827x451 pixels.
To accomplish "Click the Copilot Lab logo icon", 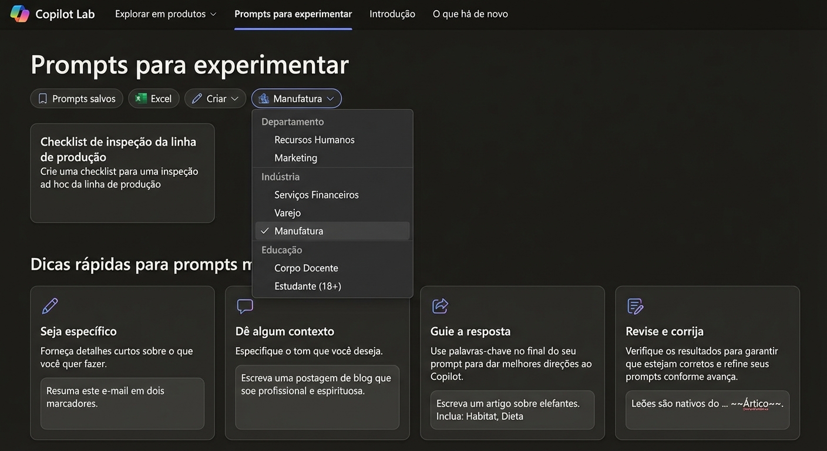I will click(19, 13).
